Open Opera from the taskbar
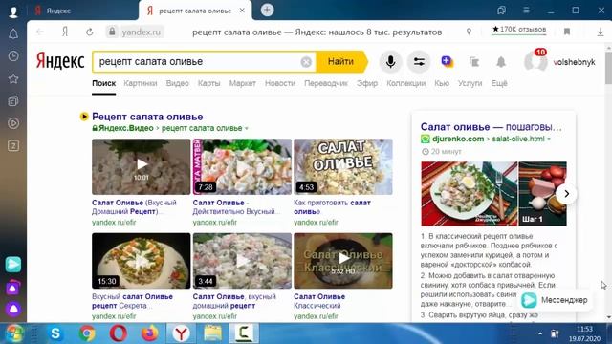The image size is (612, 344). (x=119, y=333)
